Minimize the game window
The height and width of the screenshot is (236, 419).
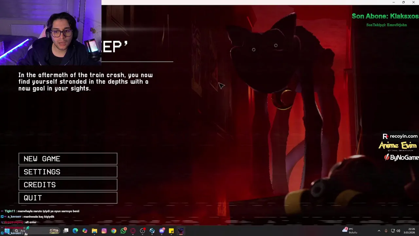[x=393, y=2]
